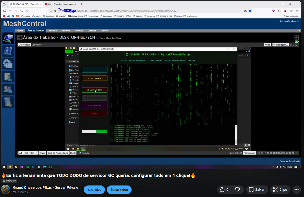Viewport: 304px width, 197px height.
Task: Open Firefox in the host taskbar
Action: point(10,167)
